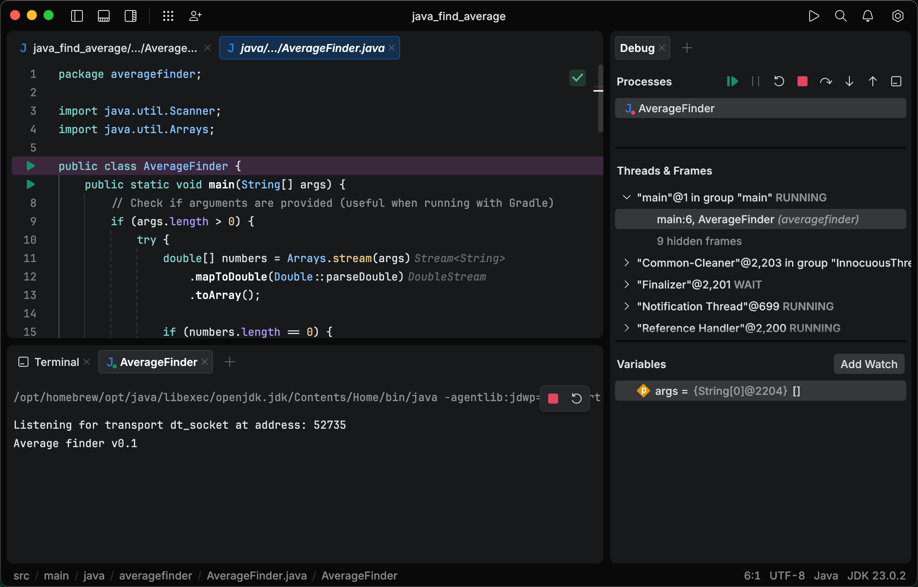Expand the "Finalizer"@2,201 thread
Viewport: 918px width, 587px height.
(x=626, y=284)
